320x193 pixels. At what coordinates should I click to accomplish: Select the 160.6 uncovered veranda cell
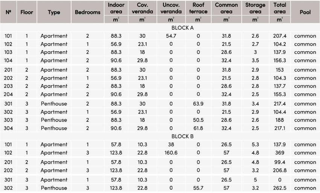[171, 153]
